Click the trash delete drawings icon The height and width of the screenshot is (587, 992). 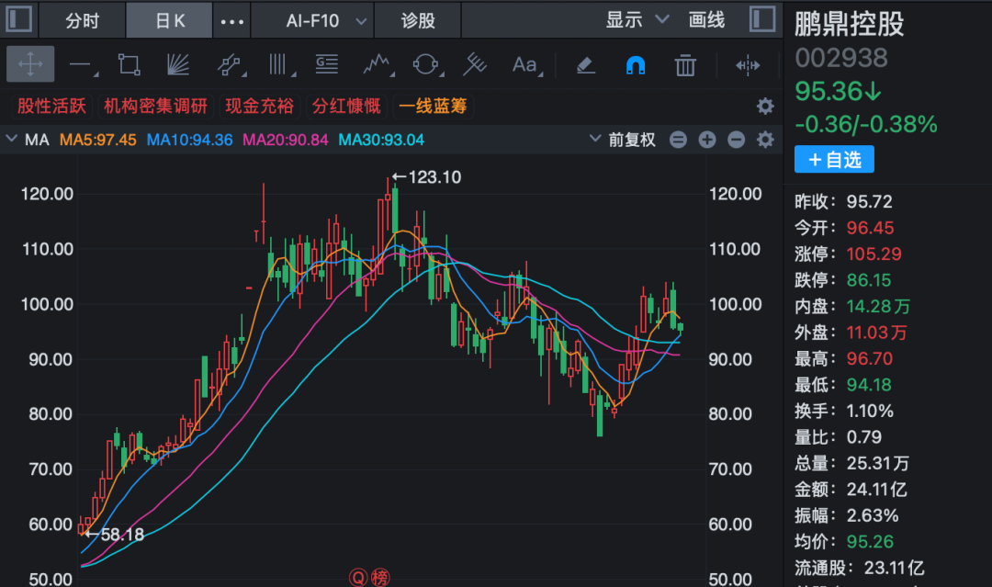685,64
